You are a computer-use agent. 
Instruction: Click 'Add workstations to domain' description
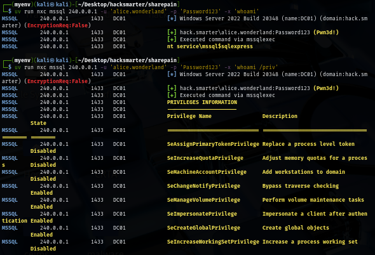(304, 172)
